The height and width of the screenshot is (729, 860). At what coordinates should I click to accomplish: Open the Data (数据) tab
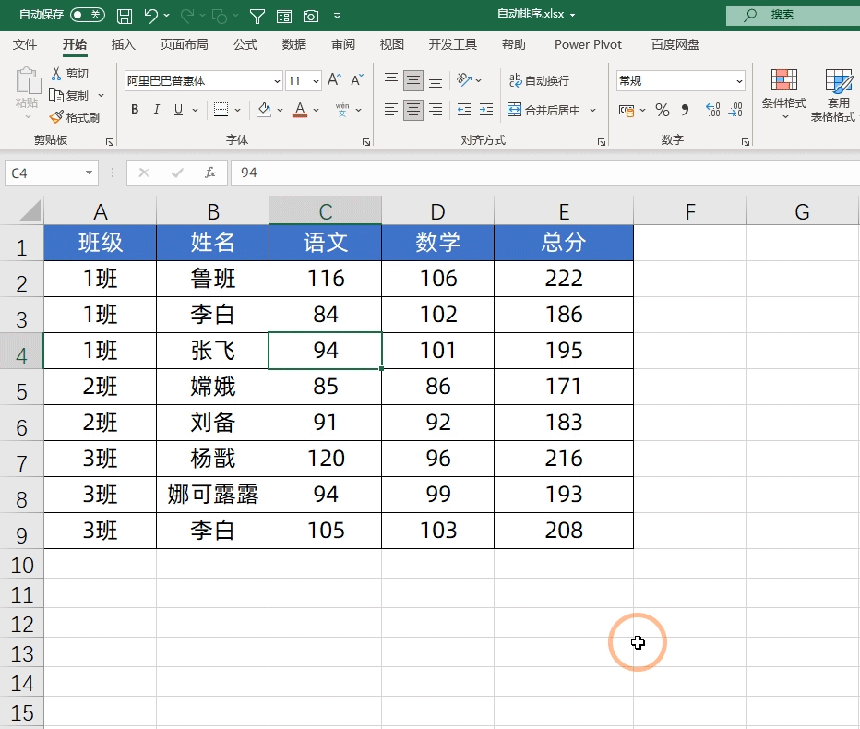(x=294, y=44)
